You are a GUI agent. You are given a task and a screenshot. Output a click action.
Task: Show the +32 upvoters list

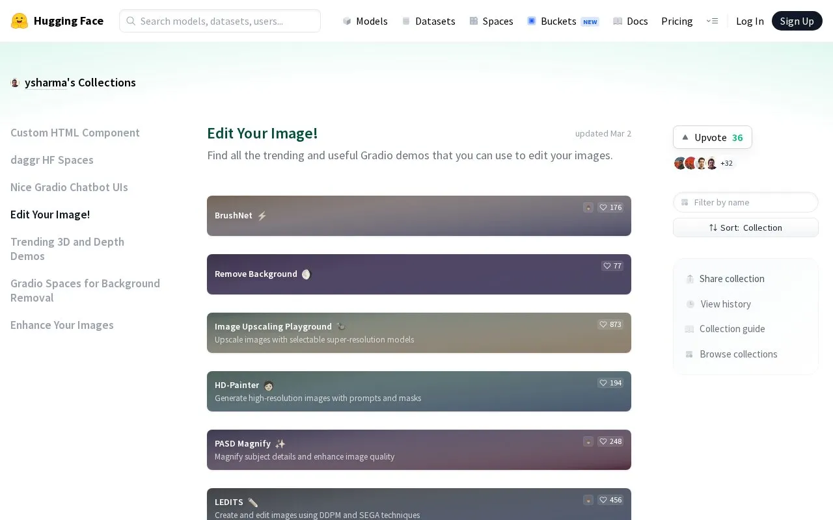tap(726, 163)
